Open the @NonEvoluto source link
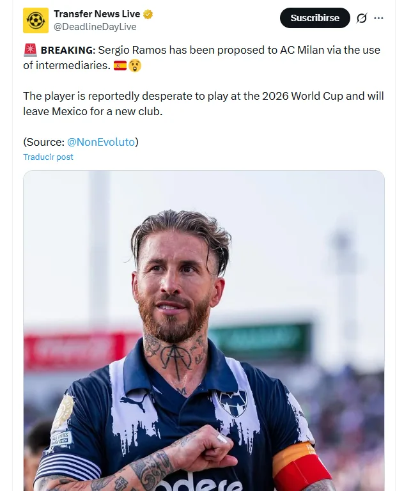This screenshot has height=491, width=404. point(101,142)
